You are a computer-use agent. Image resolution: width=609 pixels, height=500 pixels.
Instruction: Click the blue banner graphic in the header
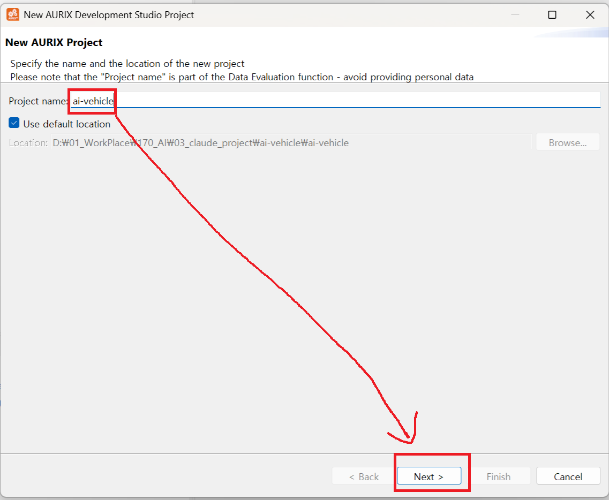click(x=573, y=33)
